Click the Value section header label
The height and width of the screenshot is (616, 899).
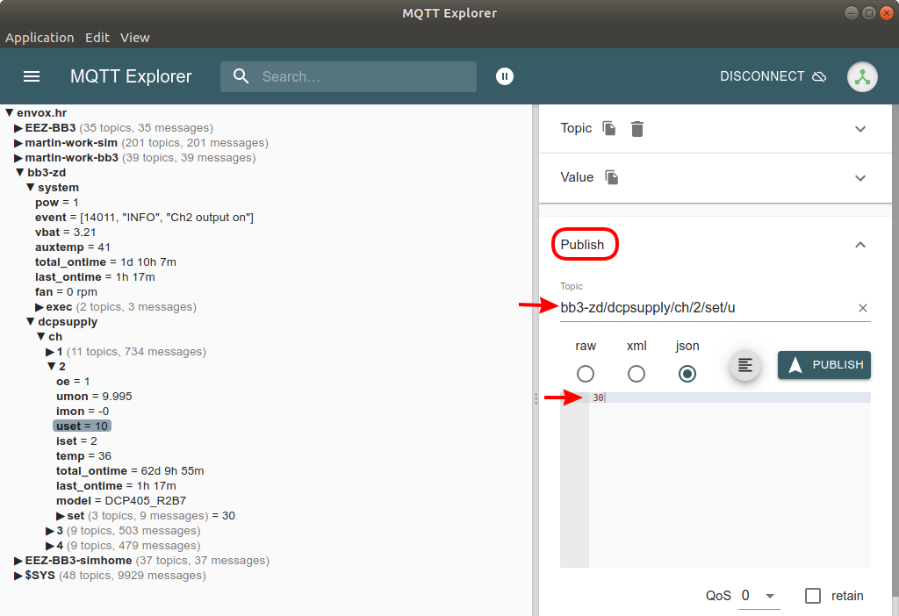(x=577, y=177)
